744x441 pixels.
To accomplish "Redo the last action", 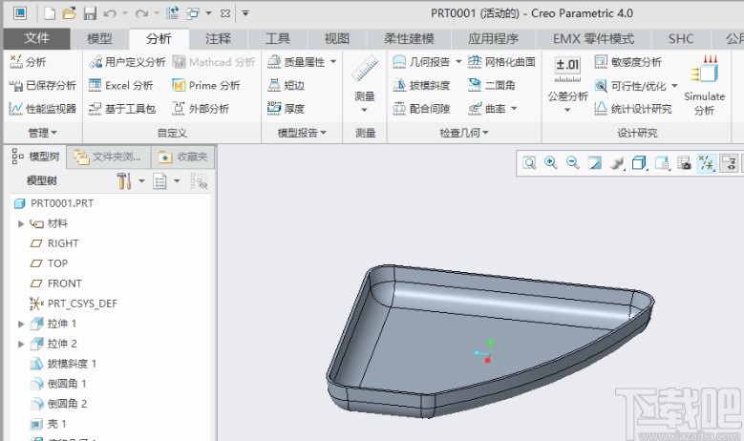I will pyautogui.click(x=141, y=13).
